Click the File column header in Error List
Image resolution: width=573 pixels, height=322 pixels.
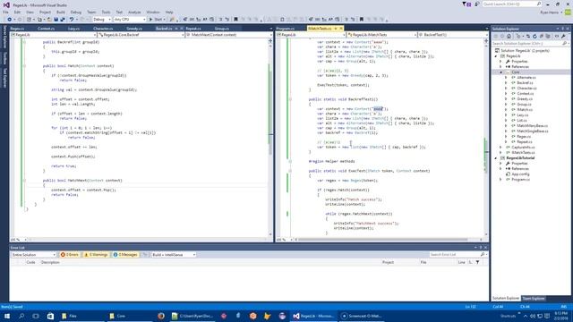[x=423, y=262]
